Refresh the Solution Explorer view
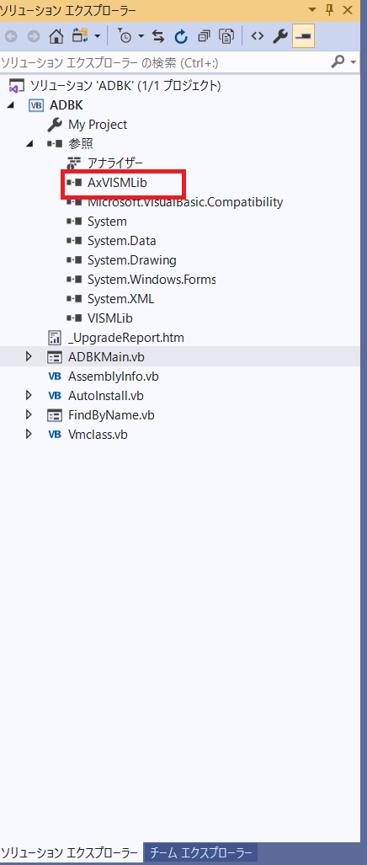 coord(181,36)
